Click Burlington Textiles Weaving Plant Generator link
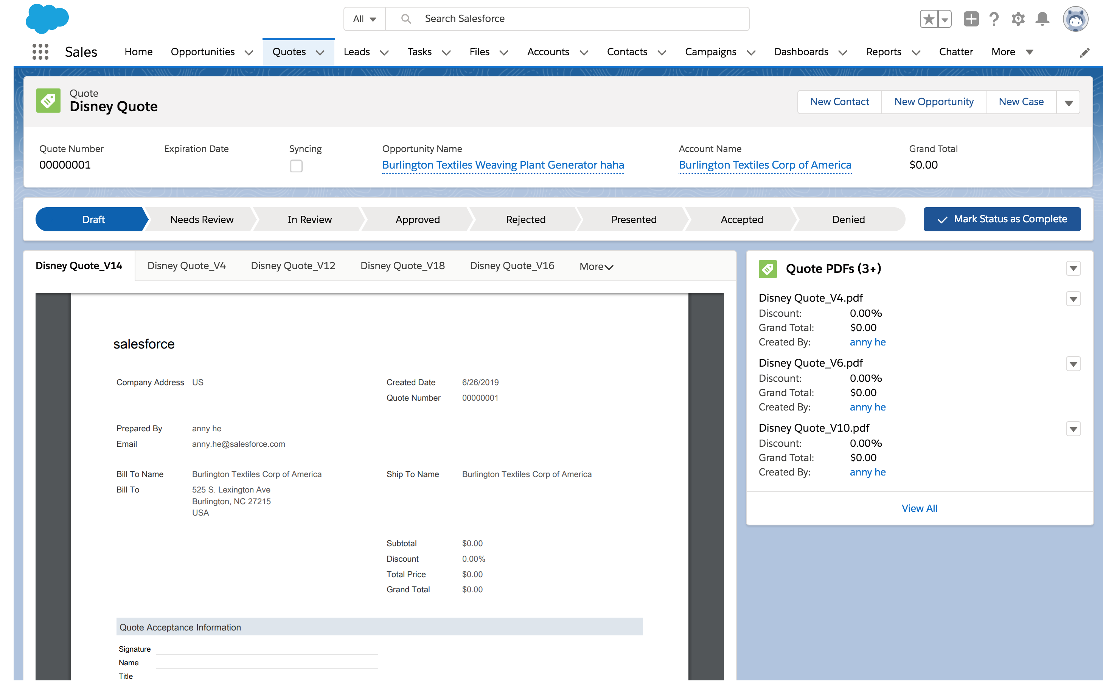The height and width of the screenshot is (697, 1103). [503, 165]
